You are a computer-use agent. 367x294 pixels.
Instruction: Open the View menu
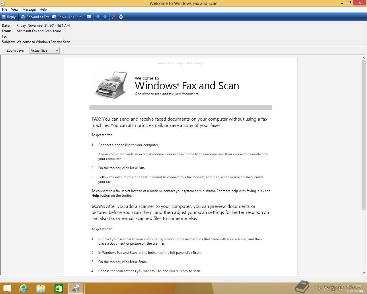click(x=15, y=9)
